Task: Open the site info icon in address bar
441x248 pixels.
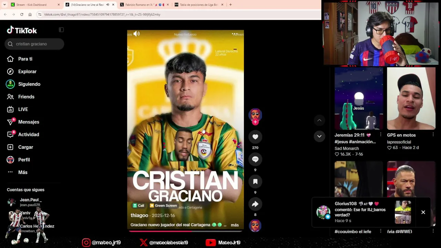Action: [x=40, y=14]
